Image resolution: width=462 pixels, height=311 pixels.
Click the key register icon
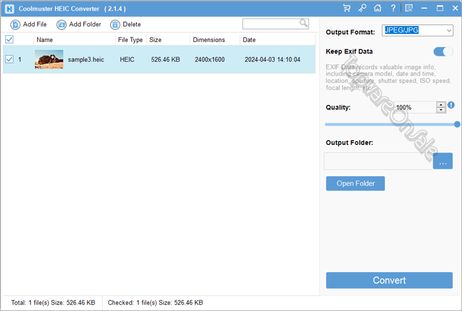[x=362, y=8]
